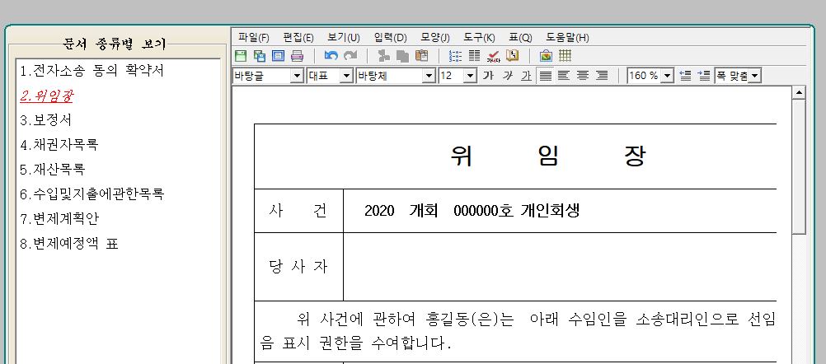
Task: Click the numbered list icon
Action: [456, 56]
